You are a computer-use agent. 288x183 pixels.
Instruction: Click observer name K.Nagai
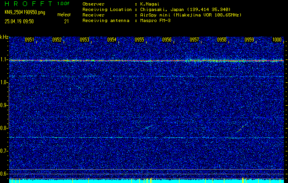click(x=150, y=4)
